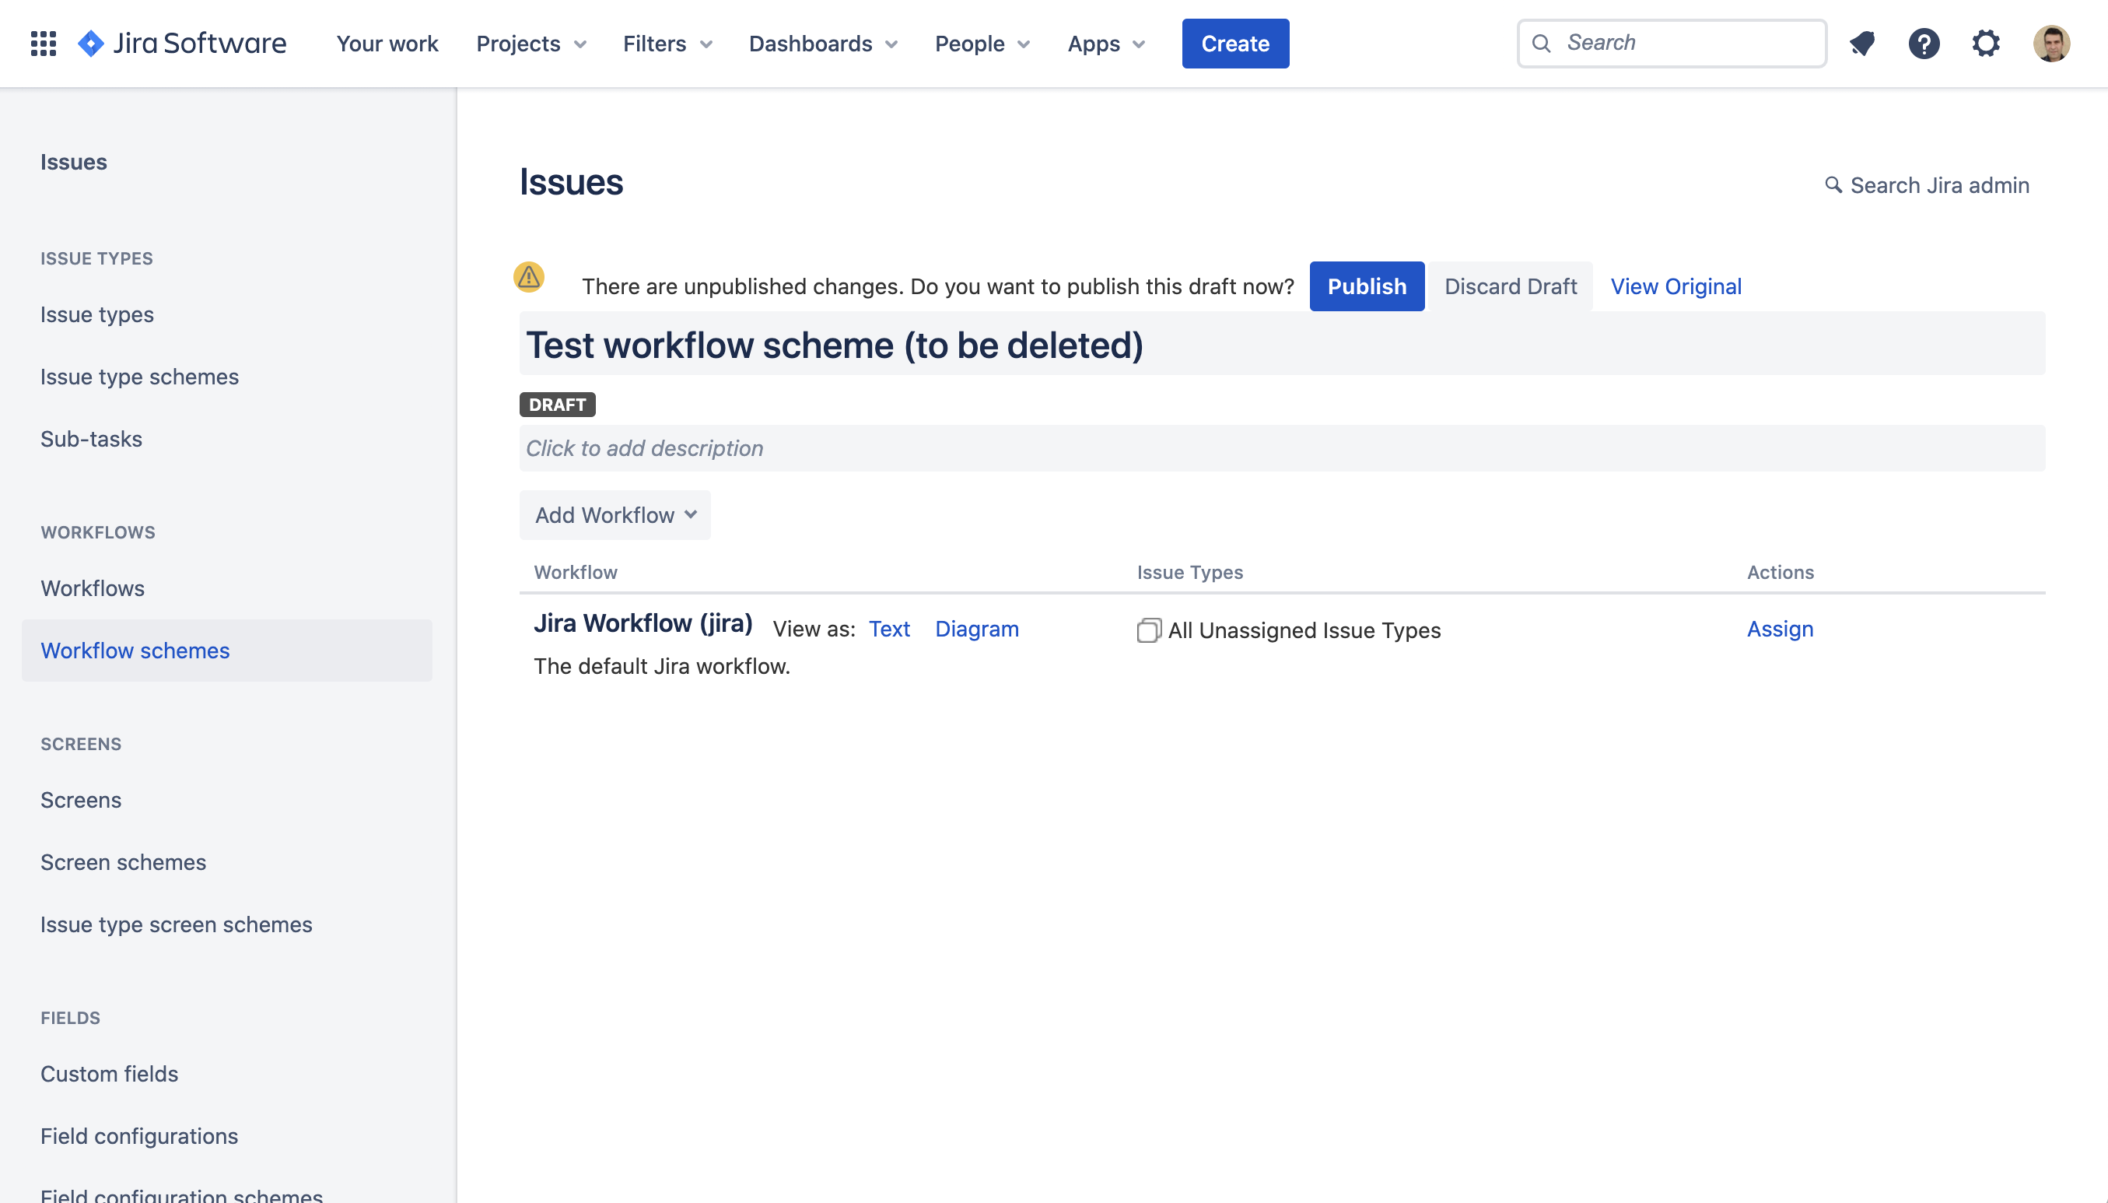This screenshot has height=1203, width=2108.
Task: Open Sub-tasks in the sidebar
Action: (x=91, y=439)
